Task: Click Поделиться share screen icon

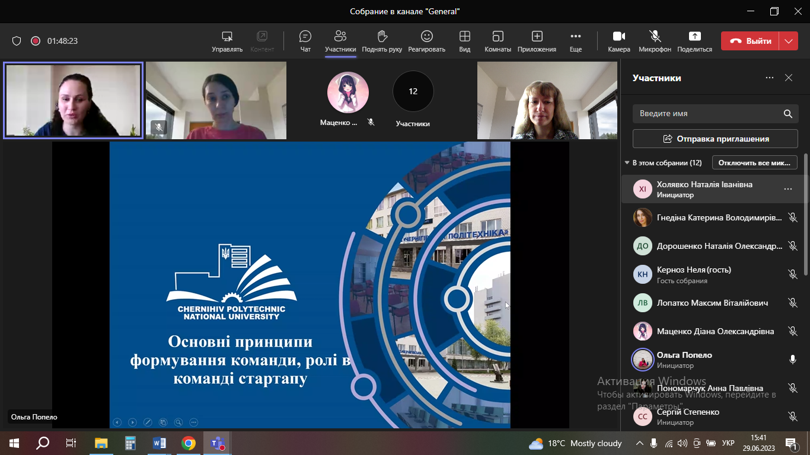Action: click(x=694, y=41)
